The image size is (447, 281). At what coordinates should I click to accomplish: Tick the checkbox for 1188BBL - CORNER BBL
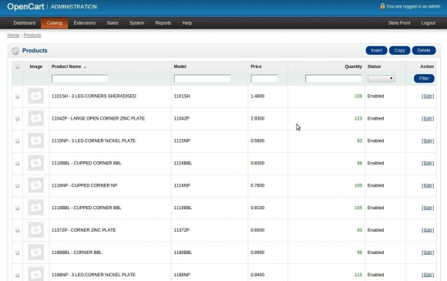[18, 252]
